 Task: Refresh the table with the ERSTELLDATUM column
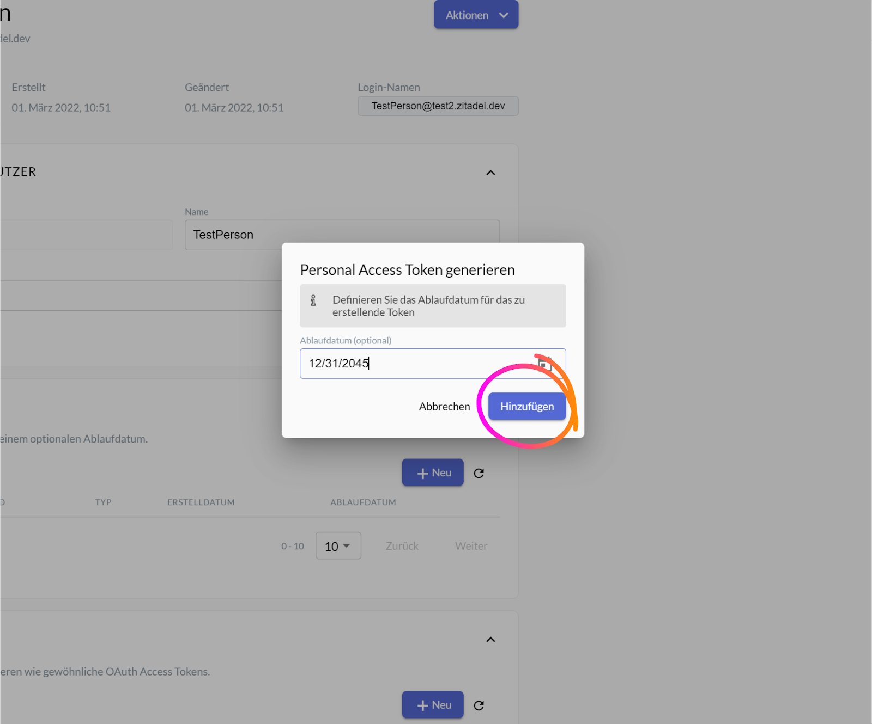tap(479, 473)
